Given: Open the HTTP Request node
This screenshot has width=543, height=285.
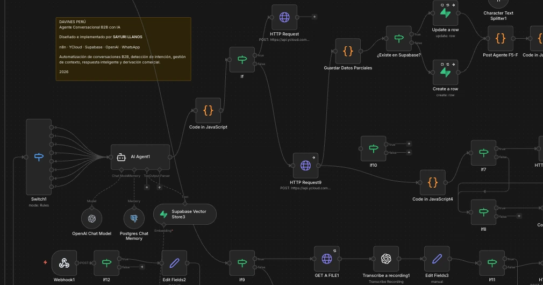Looking at the screenshot, I should (x=284, y=17).
